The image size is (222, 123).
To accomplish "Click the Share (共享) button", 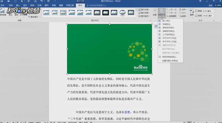I will (218, 5).
